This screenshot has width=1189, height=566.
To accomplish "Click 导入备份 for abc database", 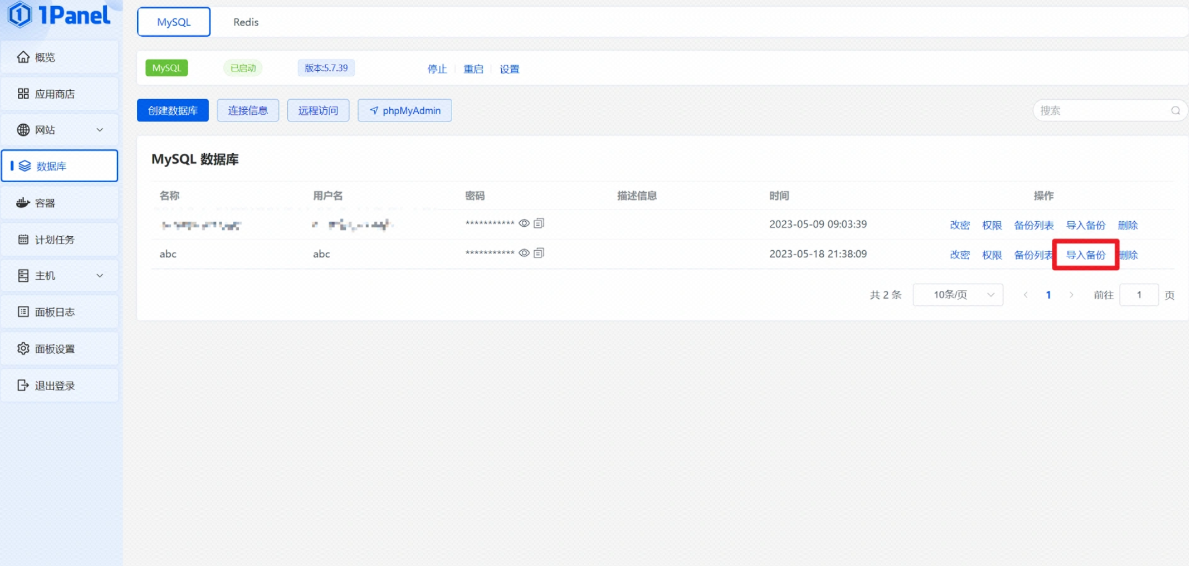I will coord(1085,255).
